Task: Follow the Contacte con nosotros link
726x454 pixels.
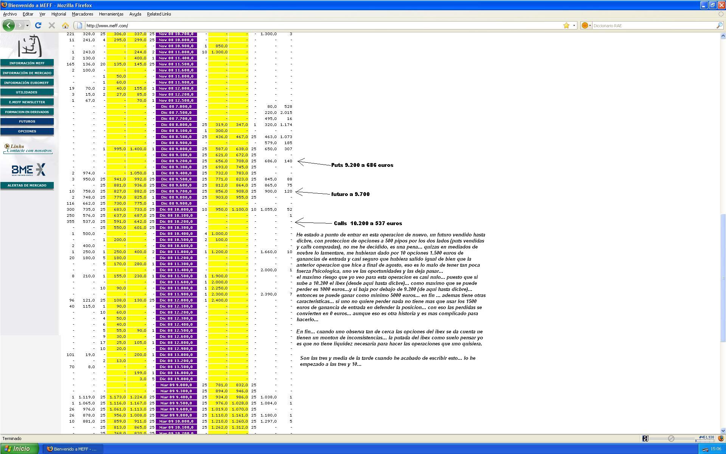Action: coord(29,151)
